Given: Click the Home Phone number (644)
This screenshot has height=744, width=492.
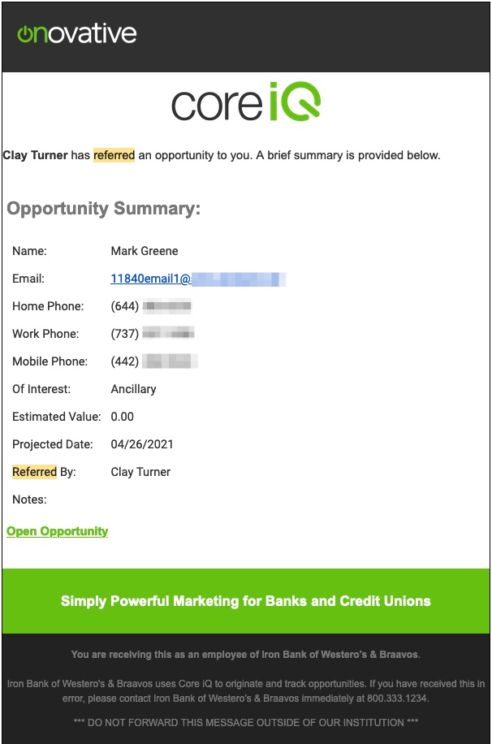Looking at the screenshot, I should tap(151, 306).
